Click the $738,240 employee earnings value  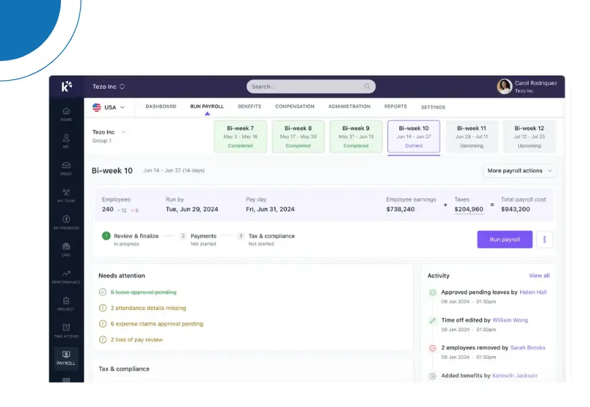click(x=400, y=210)
